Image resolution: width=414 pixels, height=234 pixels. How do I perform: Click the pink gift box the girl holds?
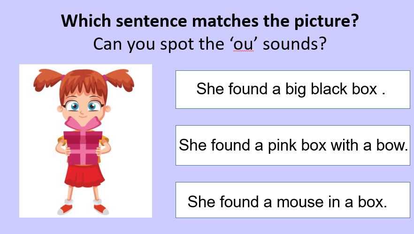point(83,148)
